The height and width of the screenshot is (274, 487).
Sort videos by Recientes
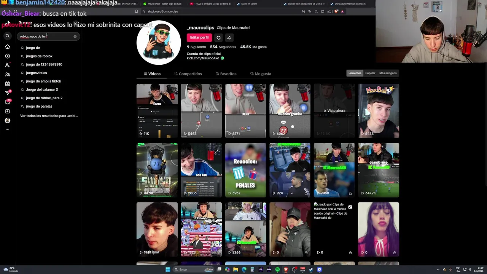point(355,73)
